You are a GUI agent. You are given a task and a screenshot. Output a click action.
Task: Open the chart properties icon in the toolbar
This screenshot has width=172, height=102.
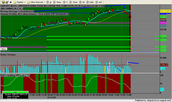(7, 2)
